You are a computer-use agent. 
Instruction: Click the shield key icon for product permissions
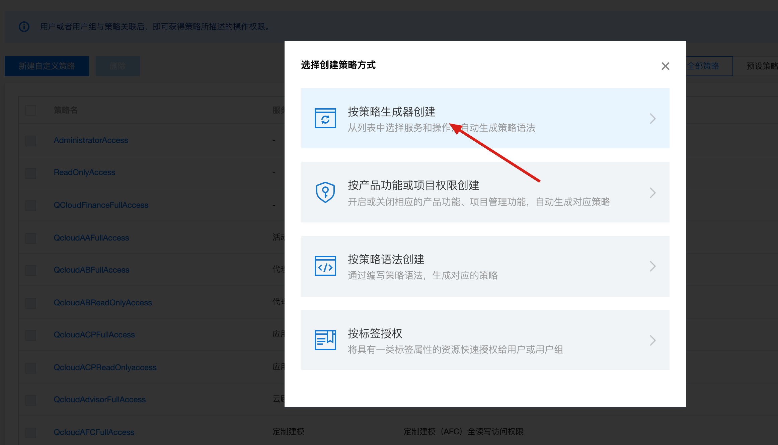[325, 192]
